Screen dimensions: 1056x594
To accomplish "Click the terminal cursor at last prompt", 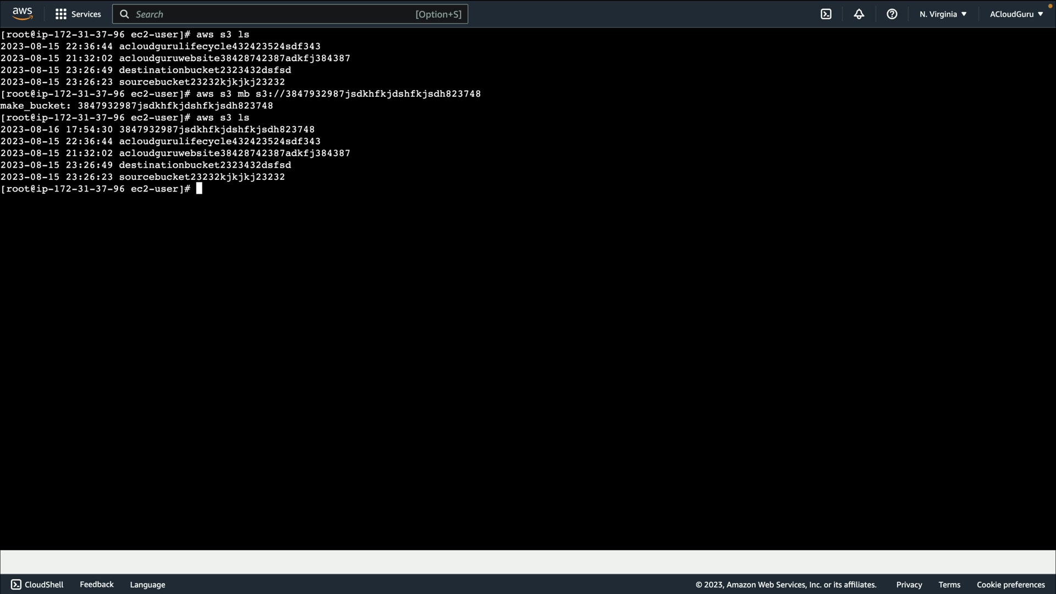I will click(199, 189).
